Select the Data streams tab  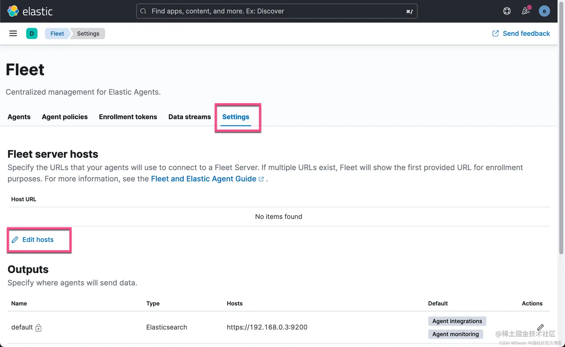point(189,117)
